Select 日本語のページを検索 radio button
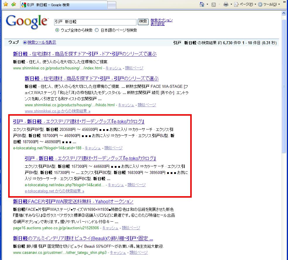This screenshot has height=260, width=288. coord(97,30)
